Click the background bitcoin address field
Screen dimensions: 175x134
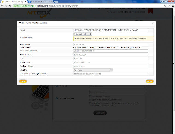(x=117, y=92)
